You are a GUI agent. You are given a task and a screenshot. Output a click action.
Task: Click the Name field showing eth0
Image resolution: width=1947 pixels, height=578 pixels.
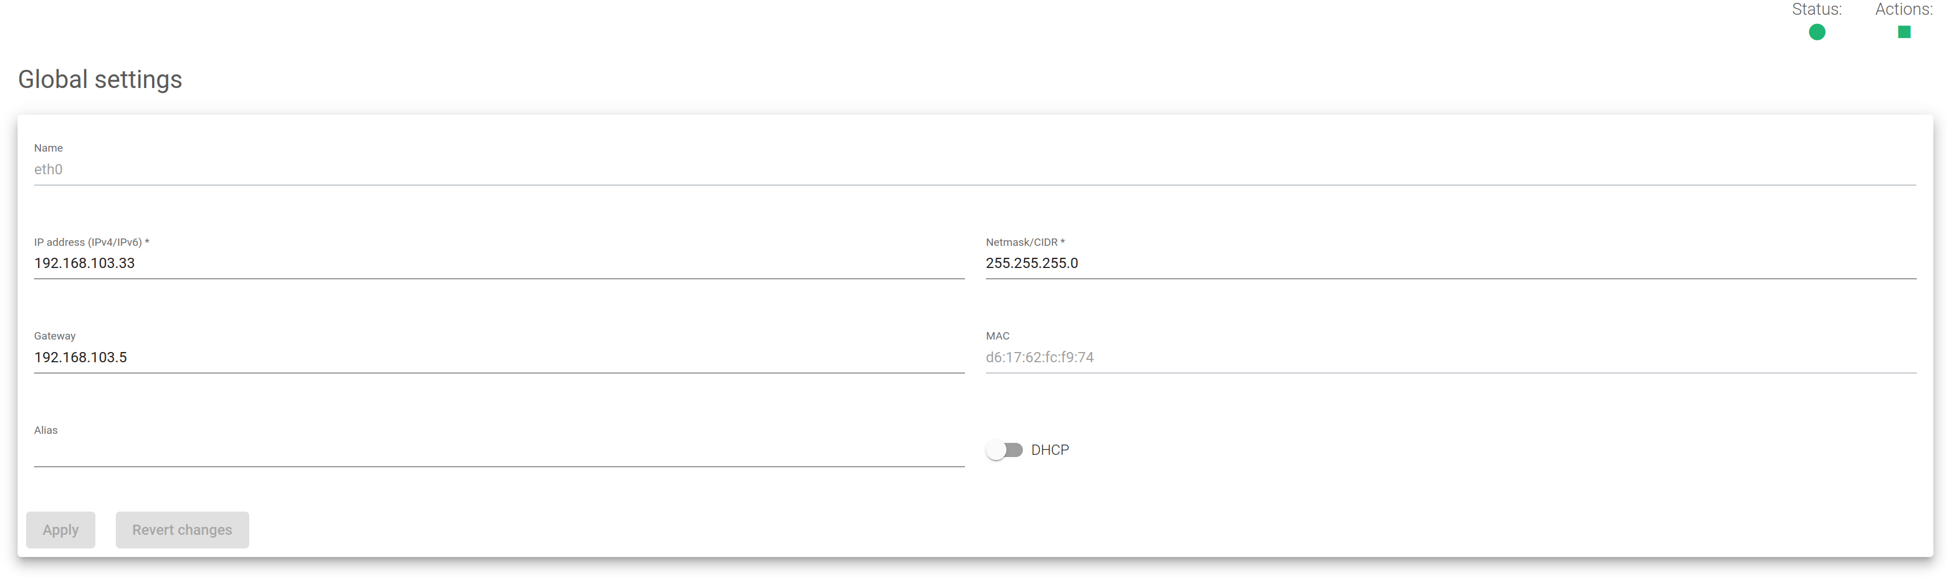point(973,169)
